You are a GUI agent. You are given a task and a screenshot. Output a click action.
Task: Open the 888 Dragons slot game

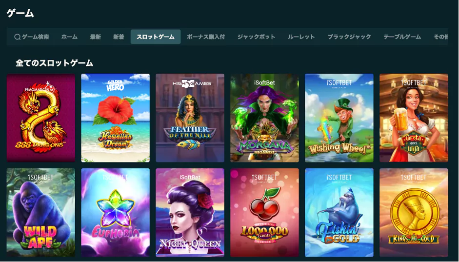[41, 118]
